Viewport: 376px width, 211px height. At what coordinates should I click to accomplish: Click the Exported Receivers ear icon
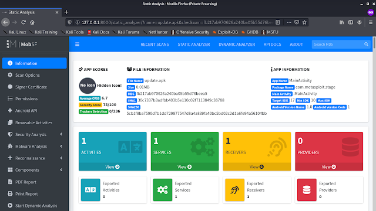click(234, 190)
